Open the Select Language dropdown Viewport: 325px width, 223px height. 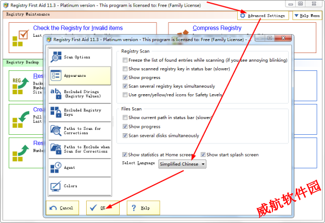point(182,164)
